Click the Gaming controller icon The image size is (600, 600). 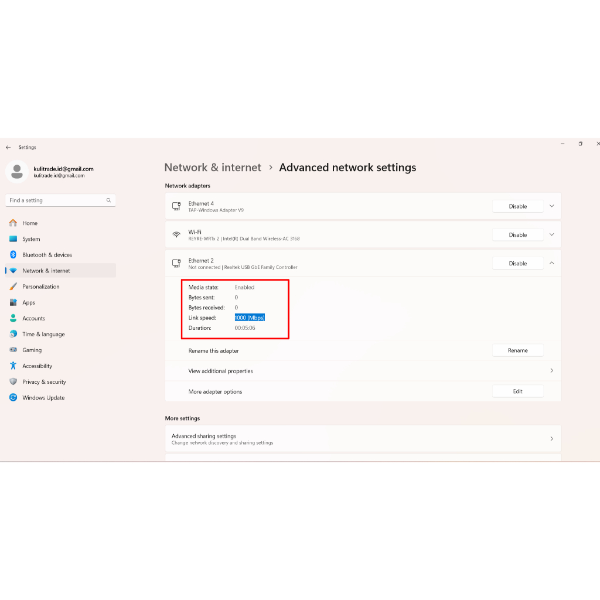click(x=13, y=350)
